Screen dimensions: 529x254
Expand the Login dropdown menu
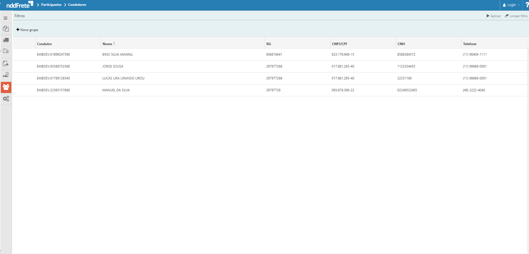point(511,5)
